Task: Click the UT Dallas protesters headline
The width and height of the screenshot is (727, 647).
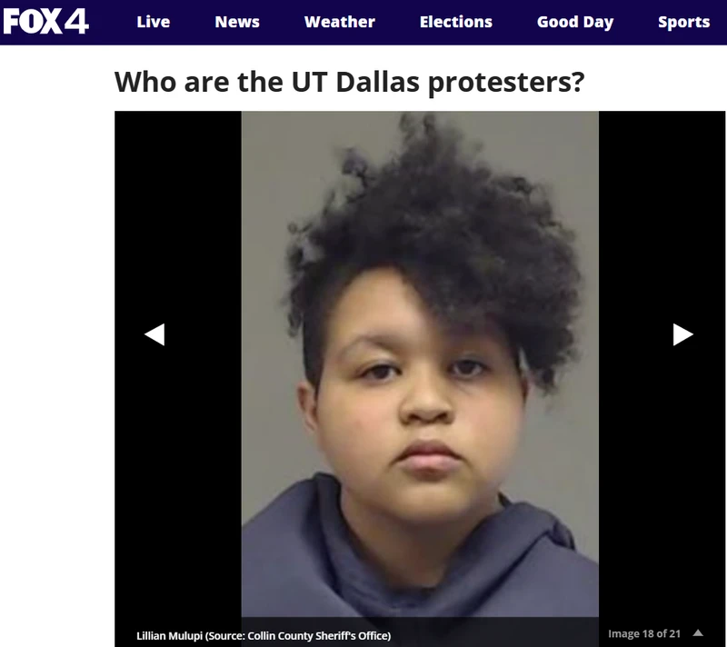Action: pyautogui.click(x=349, y=82)
